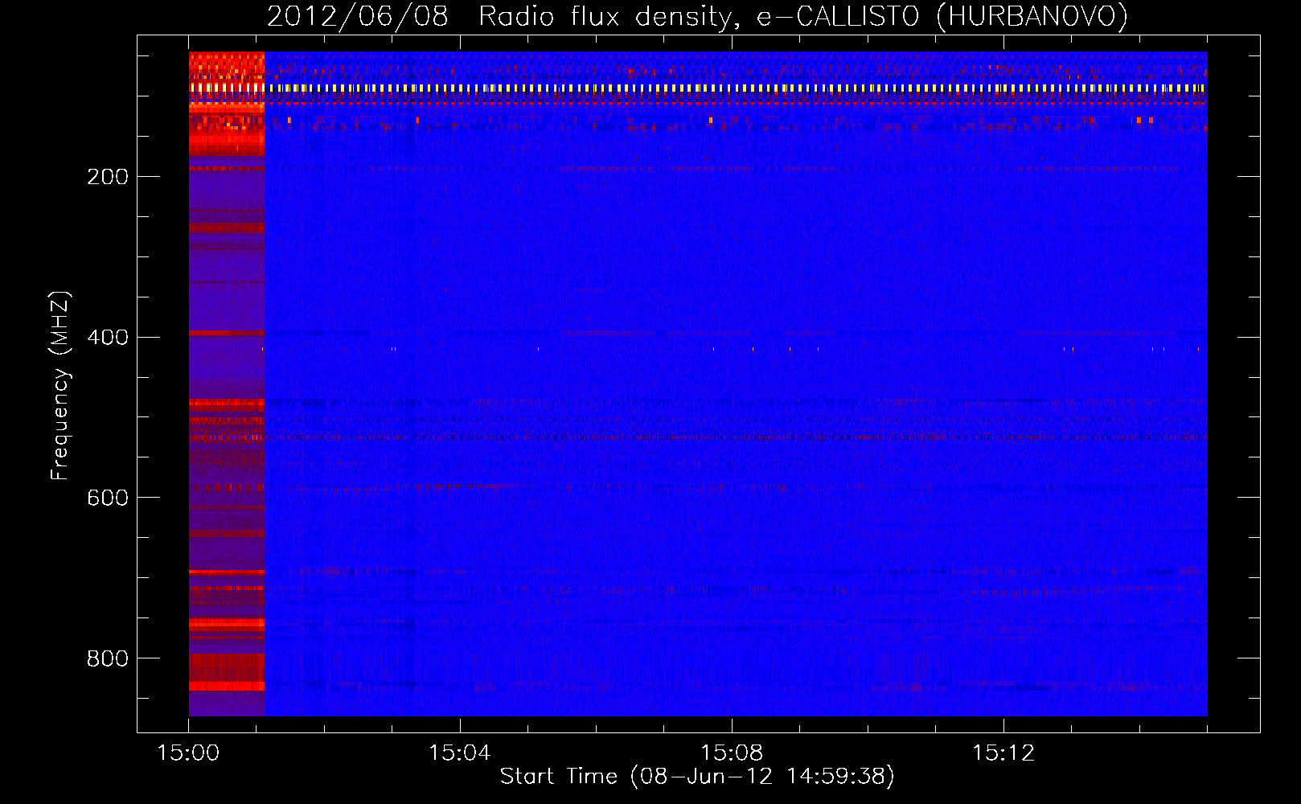The image size is (1301, 804).
Task: Click the 'Start Time (08-Jun-12 14:59:38)' label
Action: [x=697, y=777]
